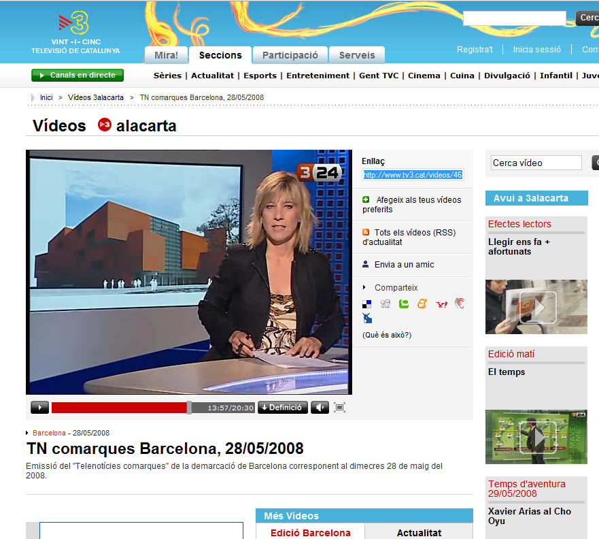Toggle fullscreen video mode
The width and height of the screenshot is (599, 539).
[x=339, y=408]
